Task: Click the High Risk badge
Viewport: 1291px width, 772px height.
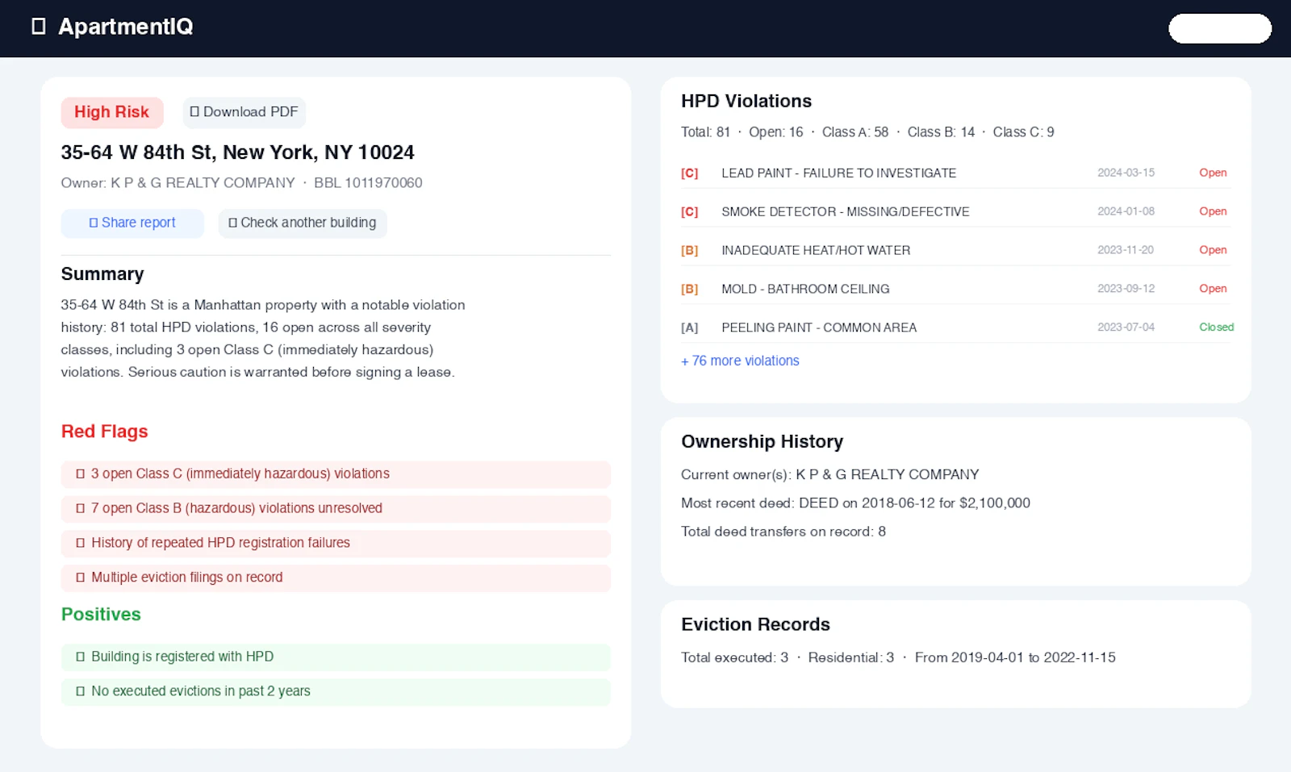Action: (112, 112)
